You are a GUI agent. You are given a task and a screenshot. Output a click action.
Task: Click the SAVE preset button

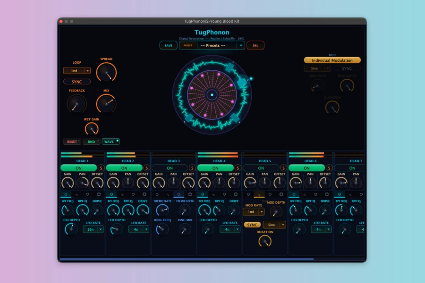tap(168, 46)
